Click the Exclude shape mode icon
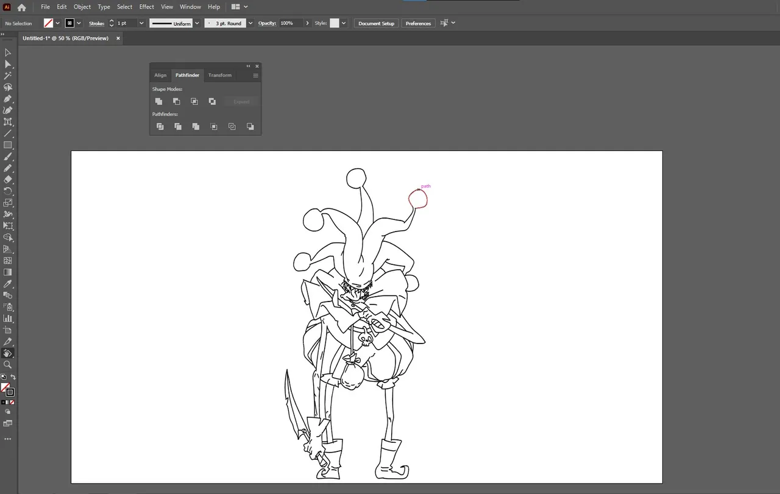This screenshot has height=494, width=780. click(212, 102)
